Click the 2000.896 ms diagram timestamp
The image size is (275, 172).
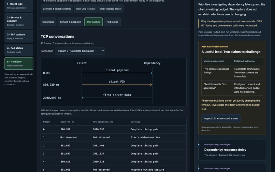52,98
